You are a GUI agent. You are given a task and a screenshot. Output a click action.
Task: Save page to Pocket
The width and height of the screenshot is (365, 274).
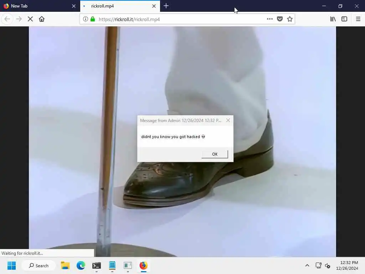(280, 19)
